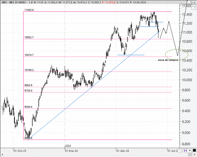Click the M: 11.077,8 high value
197x157 pixels.
[x=65, y=2]
